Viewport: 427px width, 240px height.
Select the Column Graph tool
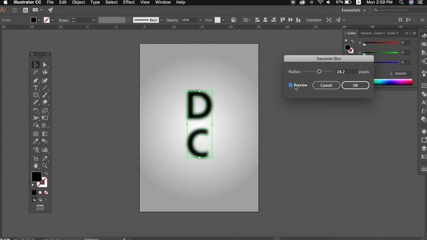pyautogui.click(x=45, y=150)
